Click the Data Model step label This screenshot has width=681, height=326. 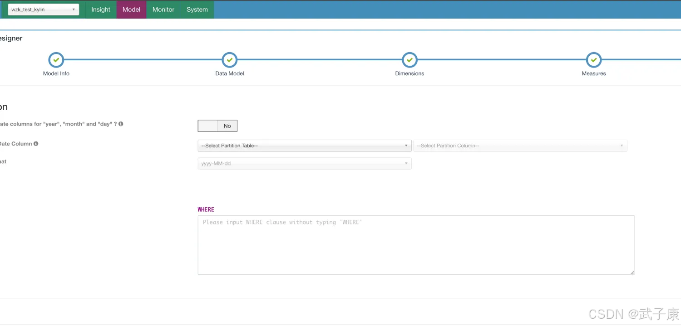click(230, 73)
